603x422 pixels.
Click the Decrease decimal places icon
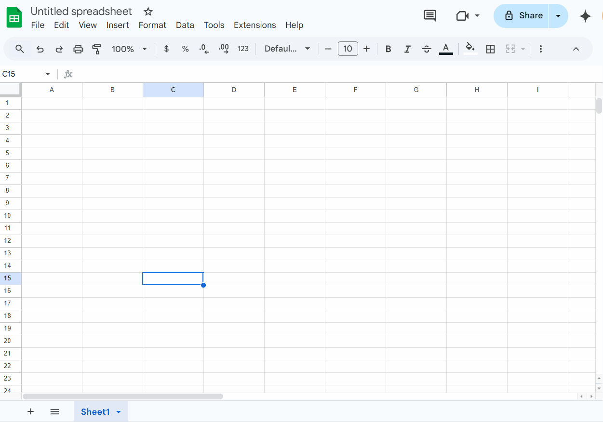[x=204, y=49]
